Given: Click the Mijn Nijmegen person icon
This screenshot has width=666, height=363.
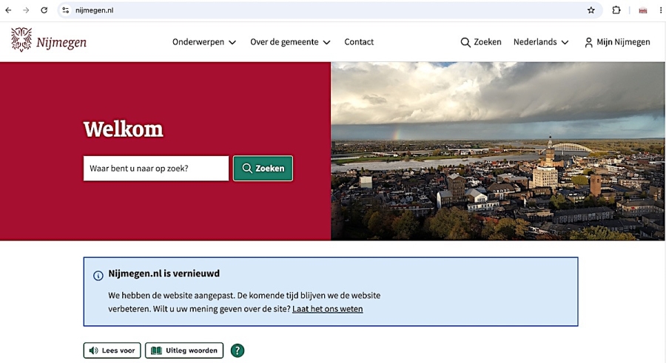Looking at the screenshot, I should pyautogui.click(x=588, y=42).
